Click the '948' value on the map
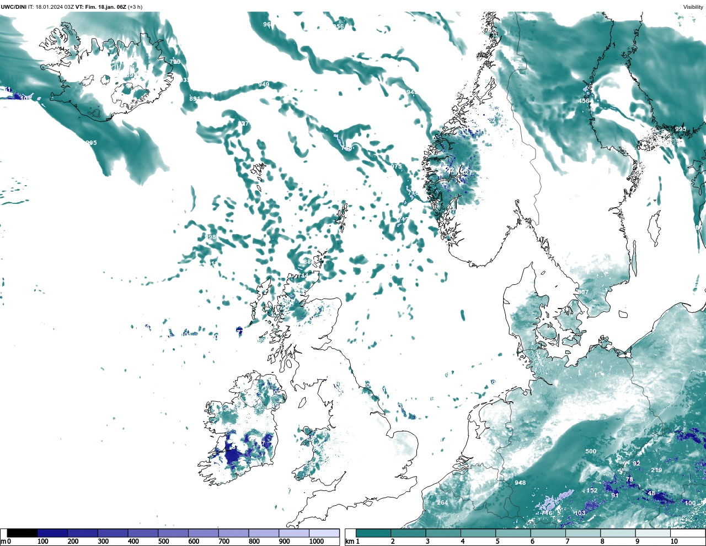Screen dimensions: 706x546 (520, 483)
